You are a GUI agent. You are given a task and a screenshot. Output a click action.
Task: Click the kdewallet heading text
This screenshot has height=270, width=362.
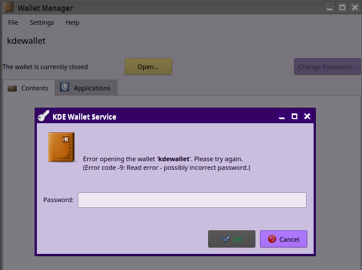point(26,41)
